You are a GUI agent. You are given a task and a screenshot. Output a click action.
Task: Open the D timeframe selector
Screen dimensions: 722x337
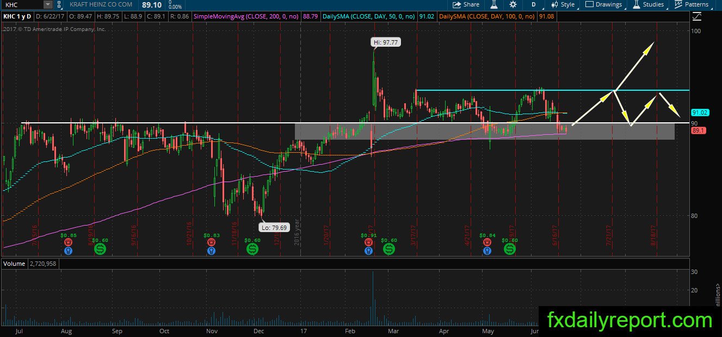coord(534,4)
